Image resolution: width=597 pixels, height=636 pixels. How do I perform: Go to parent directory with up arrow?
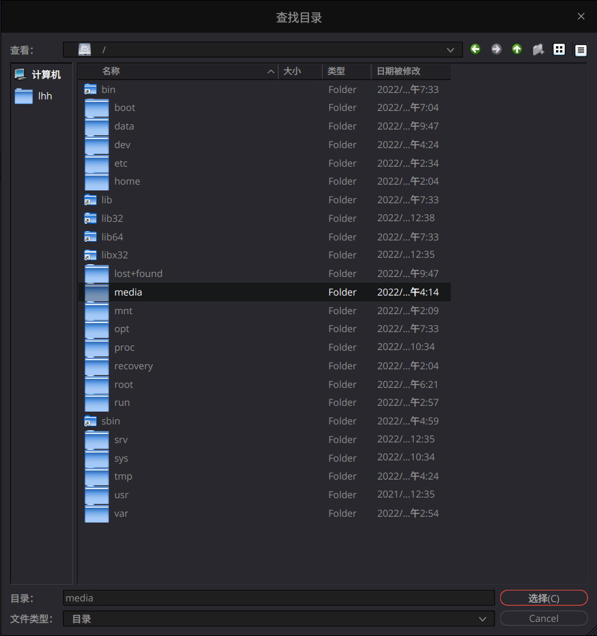coord(517,49)
